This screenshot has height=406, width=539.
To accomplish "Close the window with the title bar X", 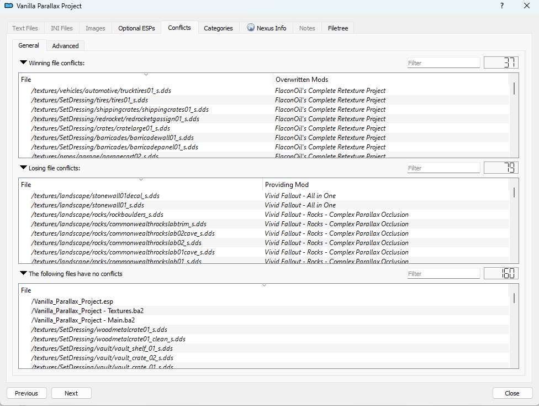I will coord(527,6).
